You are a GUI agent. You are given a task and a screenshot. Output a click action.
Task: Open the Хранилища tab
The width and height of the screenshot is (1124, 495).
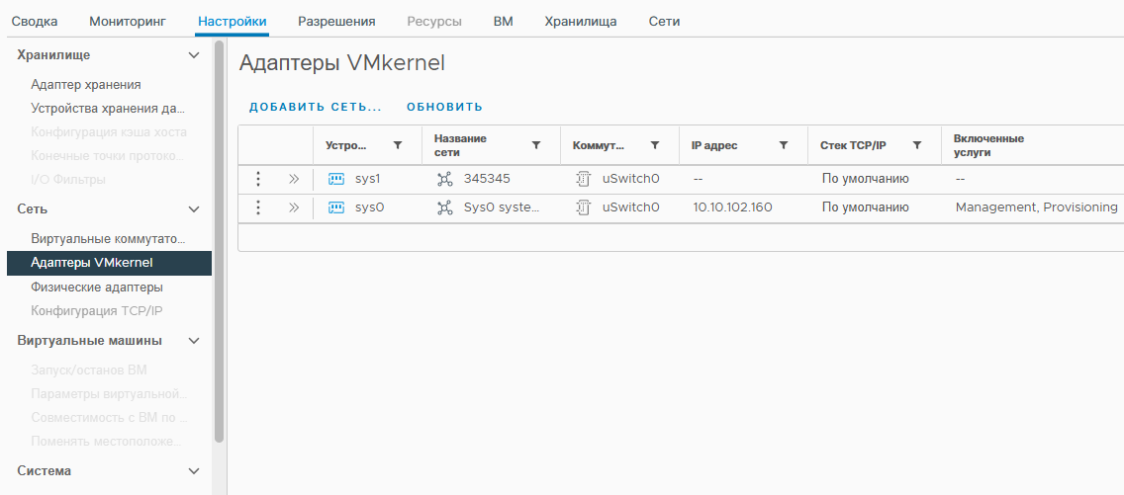coord(581,22)
